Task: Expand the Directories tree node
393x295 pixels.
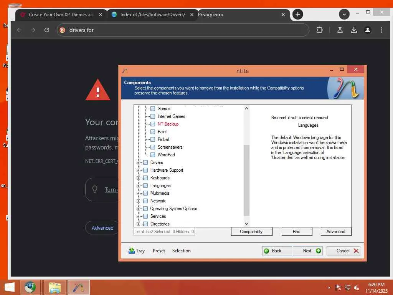Action: (138, 224)
